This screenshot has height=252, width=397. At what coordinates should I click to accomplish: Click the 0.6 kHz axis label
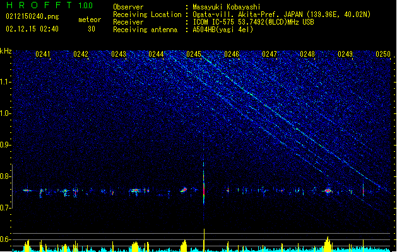tap(6, 239)
